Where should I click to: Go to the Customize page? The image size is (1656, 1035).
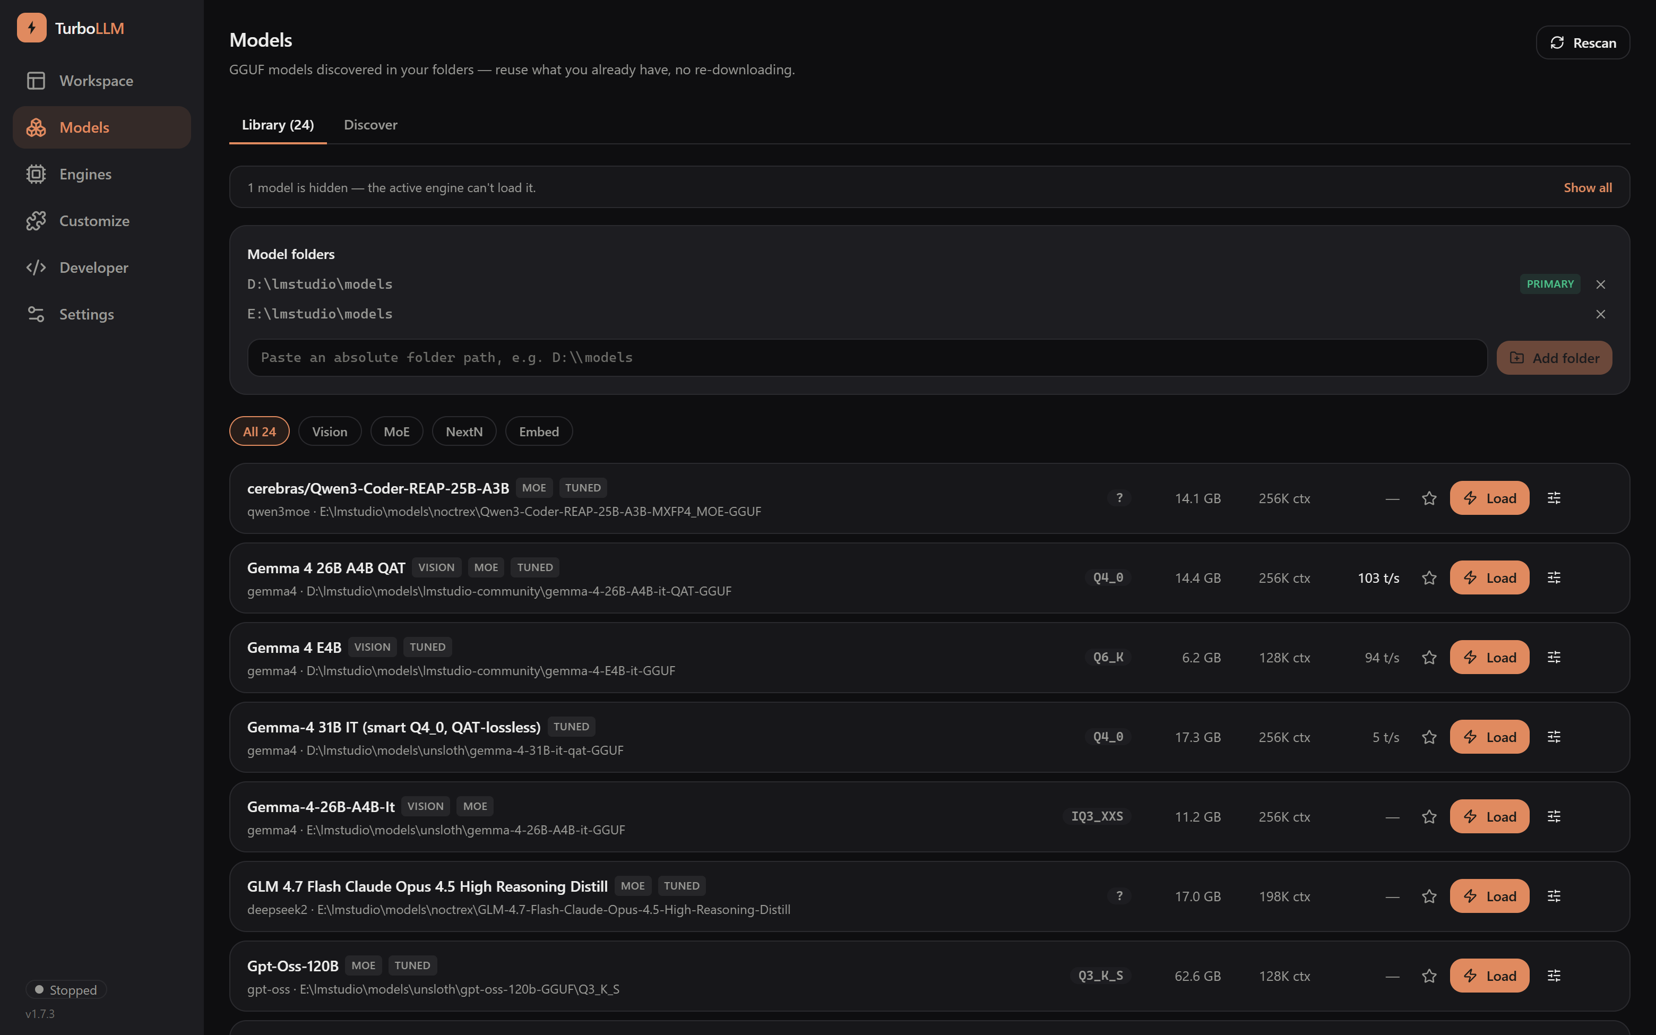(101, 220)
